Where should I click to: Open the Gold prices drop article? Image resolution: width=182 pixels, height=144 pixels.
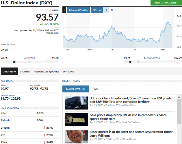pos(128,117)
